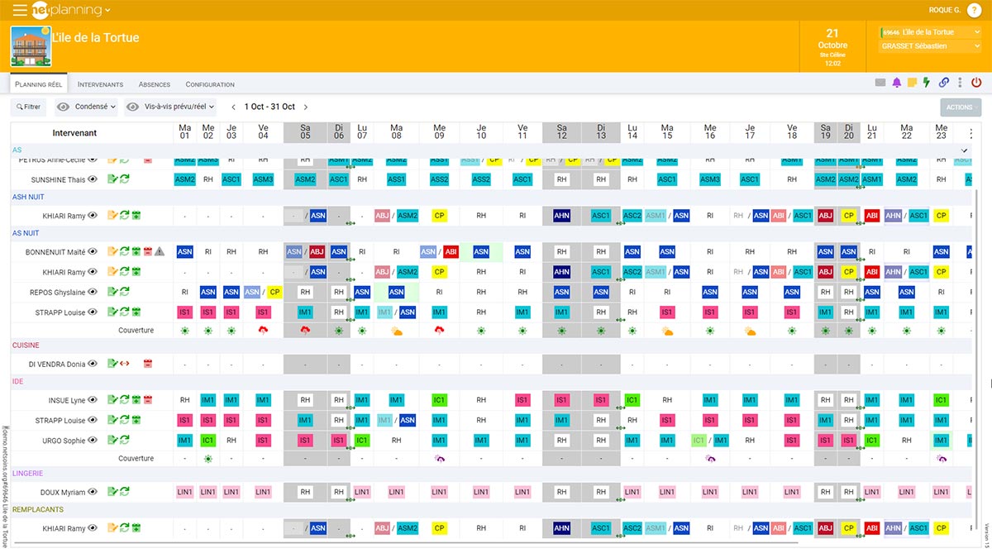Open the link icon in the toolbar
This screenshot has width=992, height=558.
pos(944,81)
